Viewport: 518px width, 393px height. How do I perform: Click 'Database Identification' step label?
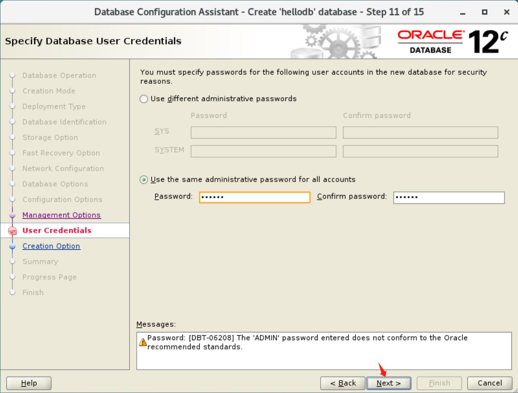tap(64, 122)
